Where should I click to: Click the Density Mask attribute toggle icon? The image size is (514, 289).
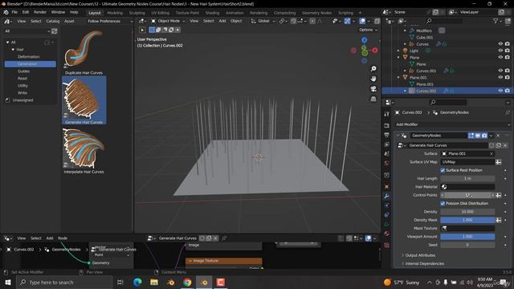click(x=498, y=220)
